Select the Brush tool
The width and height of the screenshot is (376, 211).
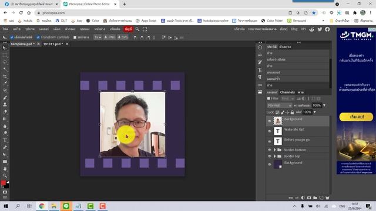tap(5, 98)
